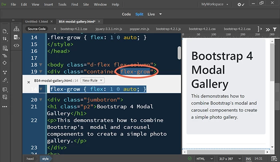This screenshot has height=162, width=280.
Task: Open sync settings gear icon
Action: tap(240, 5)
